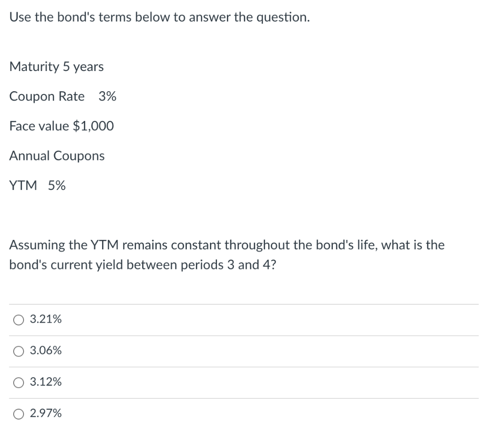This screenshot has height=436, width=482.
Task: Click the Maturity 5 years line
Action: tap(56, 67)
